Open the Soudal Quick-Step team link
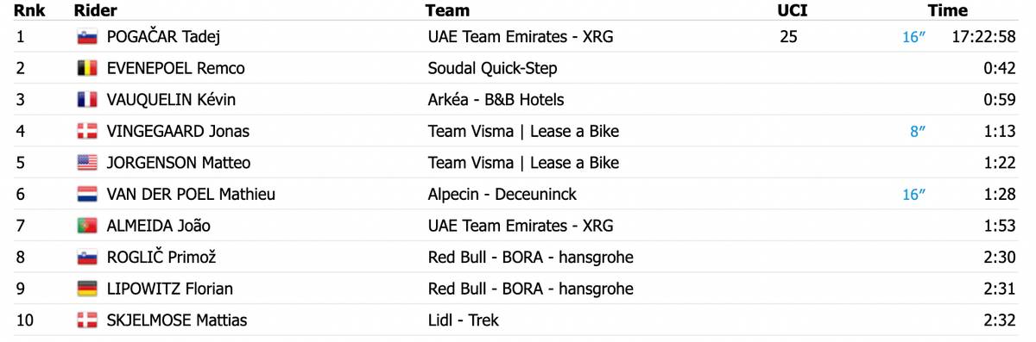The image size is (1036, 342). [x=493, y=68]
